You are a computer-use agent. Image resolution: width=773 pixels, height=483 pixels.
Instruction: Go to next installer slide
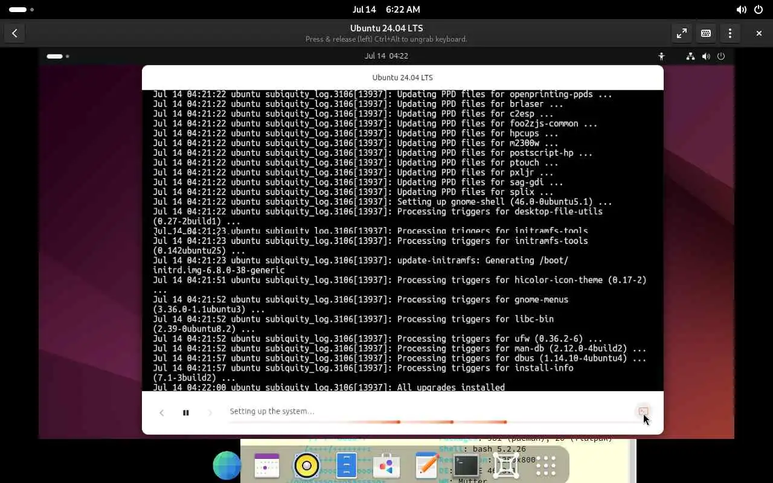point(210,412)
